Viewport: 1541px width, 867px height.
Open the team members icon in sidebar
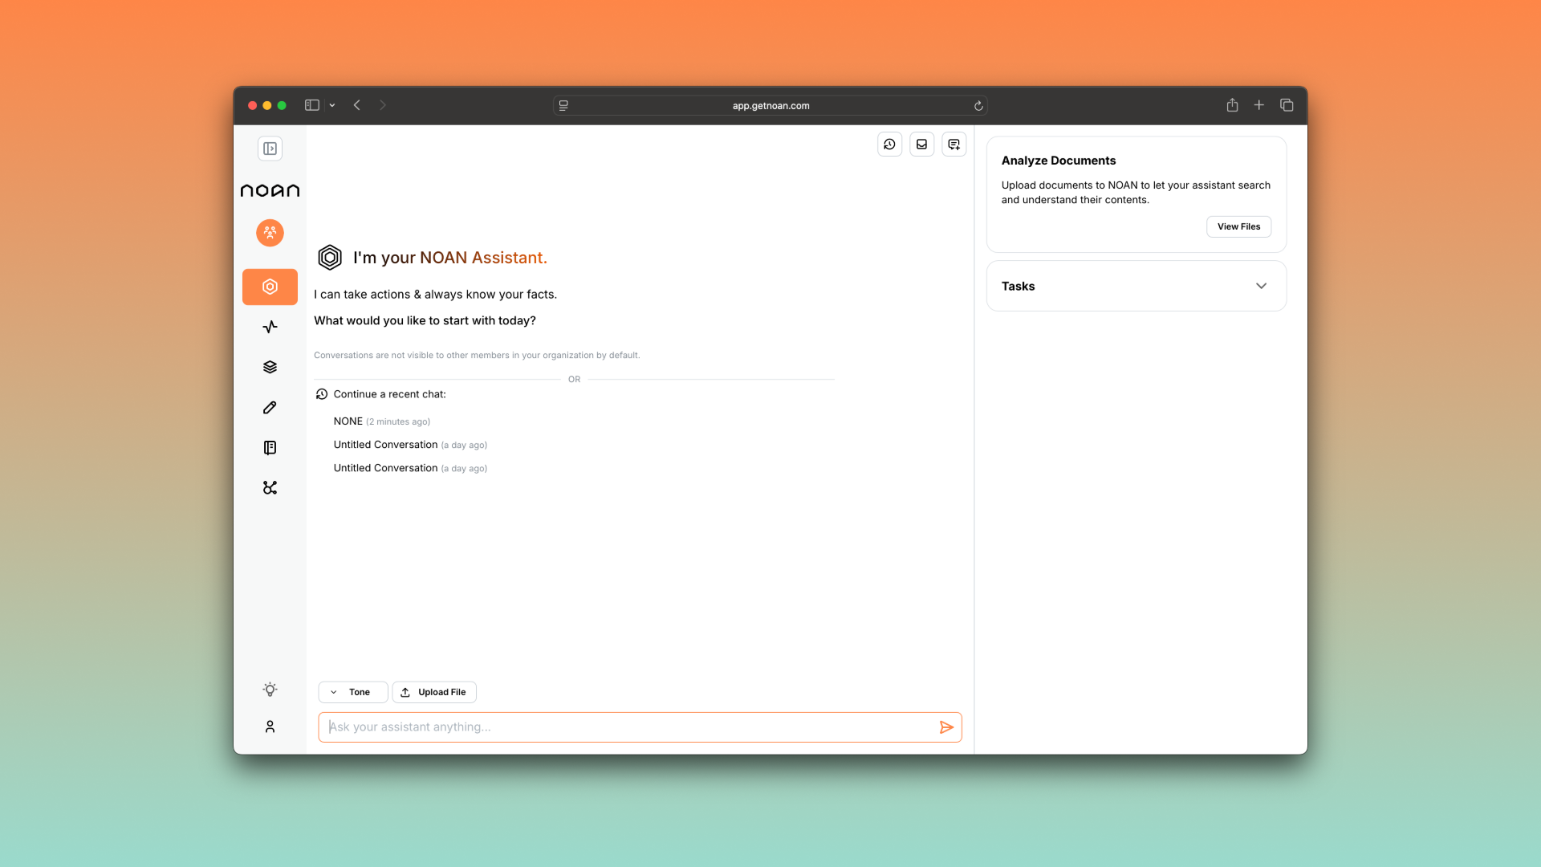point(270,233)
